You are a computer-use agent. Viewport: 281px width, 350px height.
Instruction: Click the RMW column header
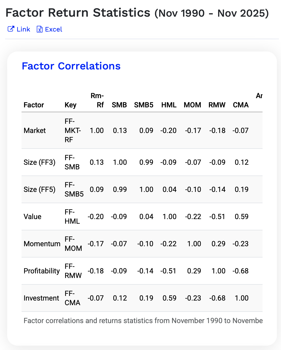(217, 105)
